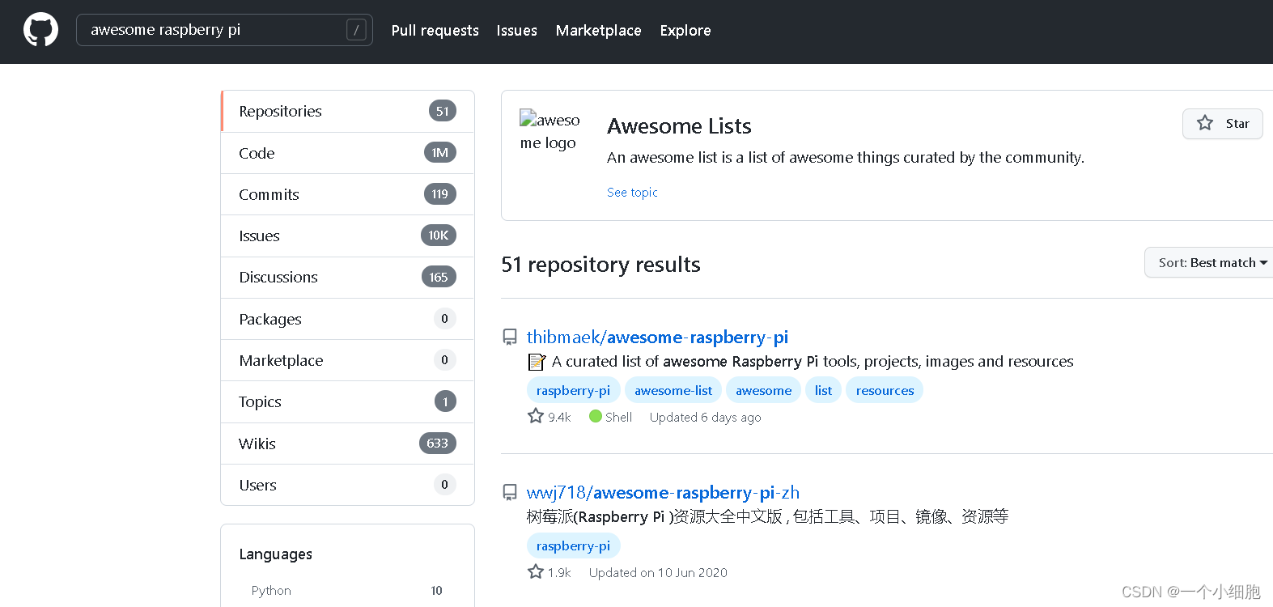This screenshot has width=1273, height=607.
Task: Click the 51 repository results heading
Action: 600,265
